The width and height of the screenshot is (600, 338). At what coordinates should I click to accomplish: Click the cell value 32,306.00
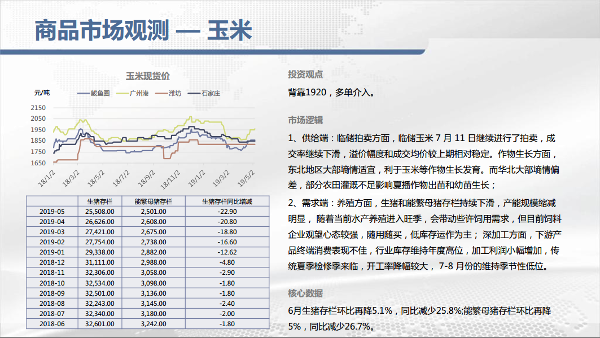[x=100, y=273]
